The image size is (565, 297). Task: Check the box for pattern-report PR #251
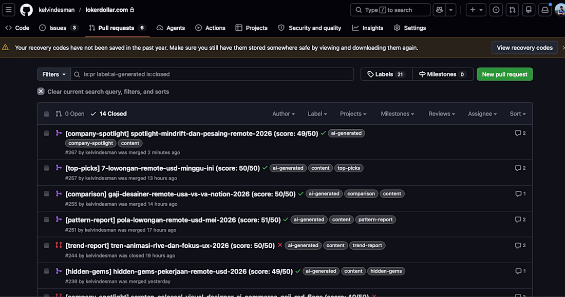pos(46,220)
